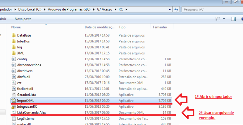The height and width of the screenshot is (125, 243).
Task: Go to Arquivos de Programas (x86) breadcrumb
Action: pos(69,9)
